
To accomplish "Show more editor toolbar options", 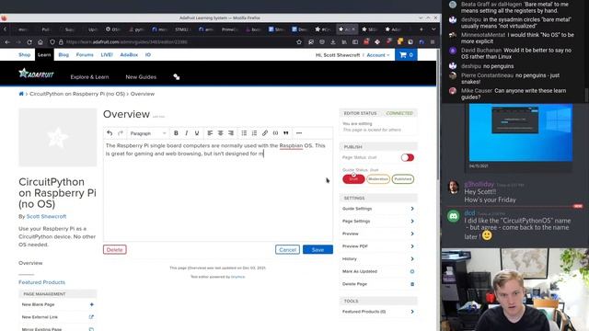I will pos(299,133).
